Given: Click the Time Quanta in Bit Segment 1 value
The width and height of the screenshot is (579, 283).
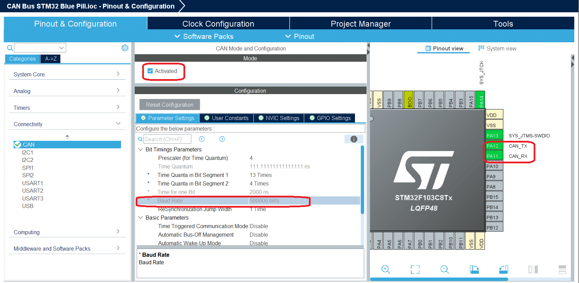Looking at the screenshot, I should tap(261, 175).
